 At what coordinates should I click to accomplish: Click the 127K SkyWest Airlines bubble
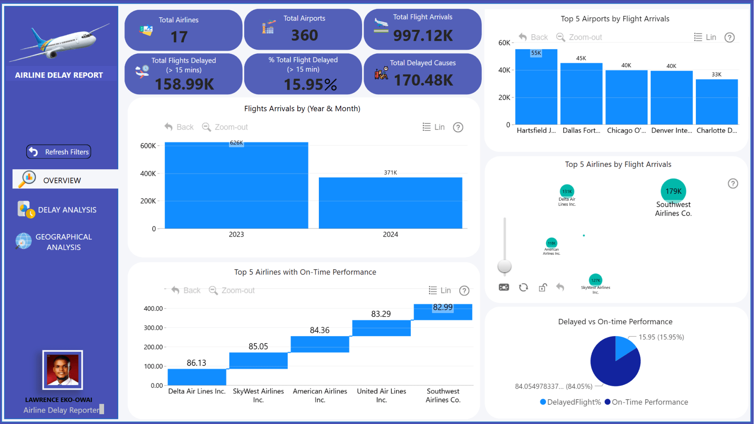coord(596,280)
